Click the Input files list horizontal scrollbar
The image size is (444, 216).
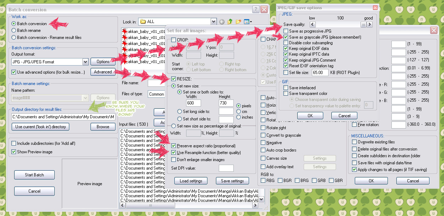pyautogui.click(x=189, y=205)
